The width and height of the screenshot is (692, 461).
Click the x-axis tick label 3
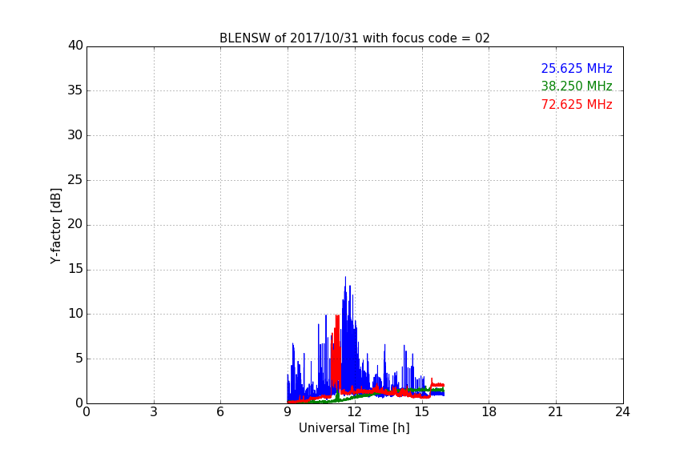pos(154,412)
